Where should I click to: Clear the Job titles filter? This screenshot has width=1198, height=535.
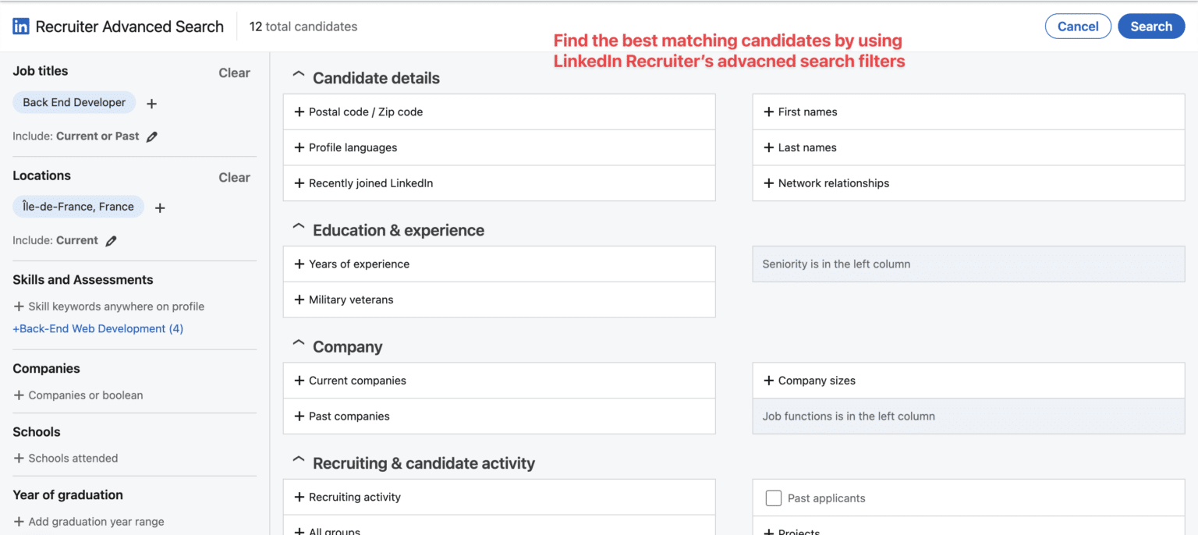coord(234,73)
